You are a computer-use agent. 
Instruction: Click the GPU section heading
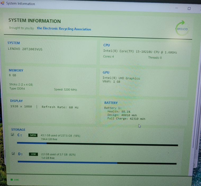(106, 73)
